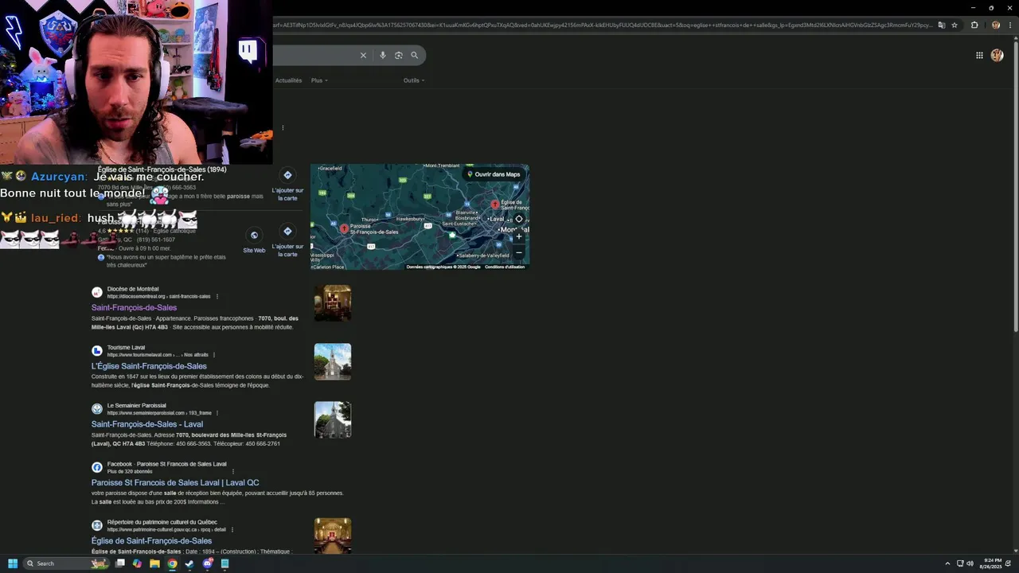The width and height of the screenshot is (1019, 573).
Task: Expand the Plus search filters dropdown
Action: coord(318,80)
